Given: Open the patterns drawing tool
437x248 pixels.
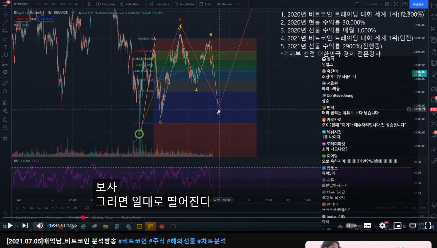Looking at the screenshot, I should pos(5,55).
